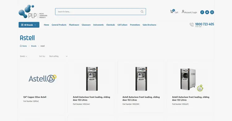Click the search magnifier icon
Image resolution: width=232 pixels, height=121 pixels.
pos(142,12)
